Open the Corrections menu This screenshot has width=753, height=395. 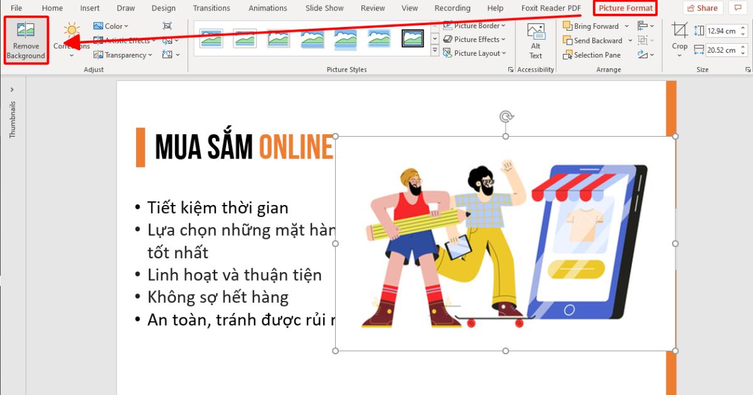[71, 41]
